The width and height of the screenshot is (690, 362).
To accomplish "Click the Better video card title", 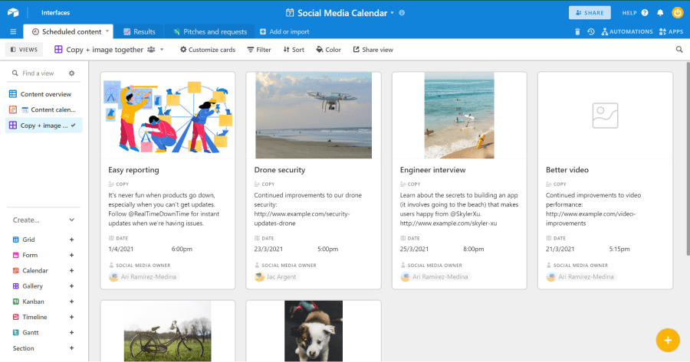I will pyautogui.click(x=567, y=170).
